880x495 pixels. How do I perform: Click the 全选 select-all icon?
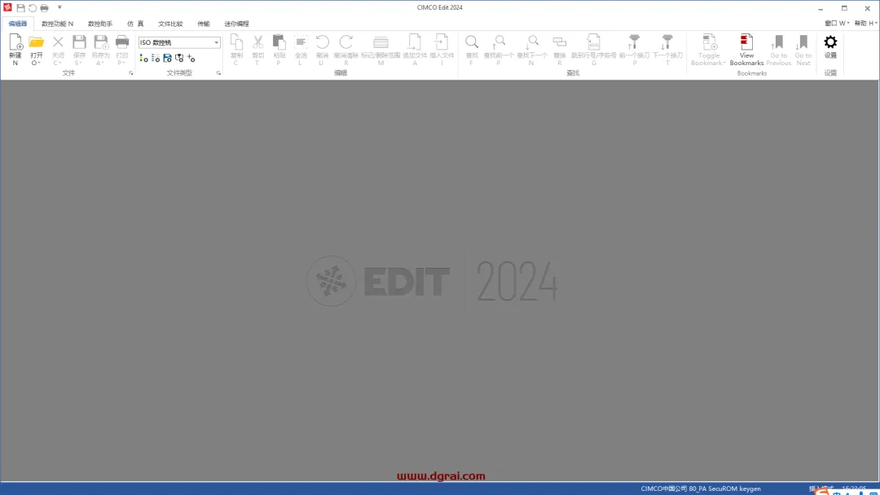301,42
